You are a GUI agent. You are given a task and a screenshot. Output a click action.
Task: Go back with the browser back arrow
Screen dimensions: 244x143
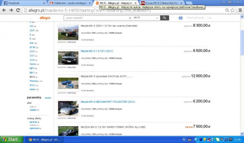click(4, 10)
